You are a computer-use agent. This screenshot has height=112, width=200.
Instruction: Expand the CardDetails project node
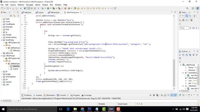pyautogui.click(x=2, y=24)
